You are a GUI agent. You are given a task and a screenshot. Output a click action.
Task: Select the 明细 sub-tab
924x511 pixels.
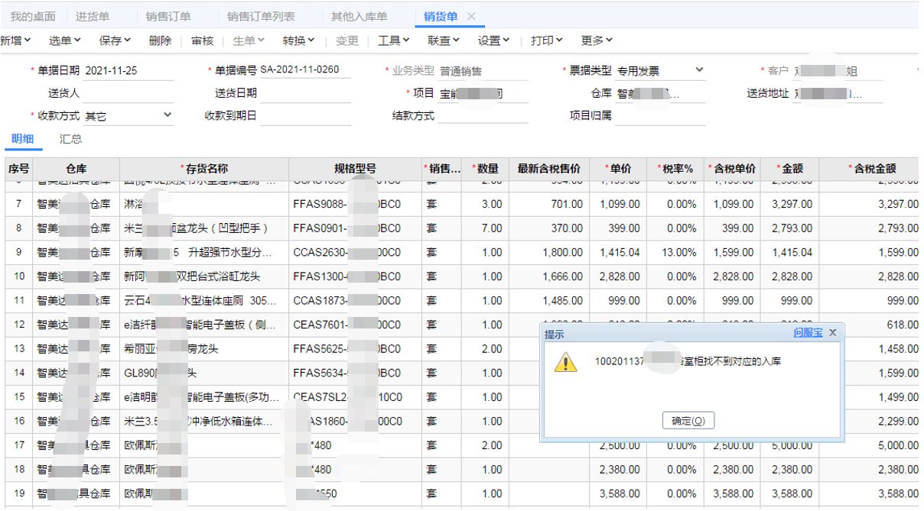(22, 139)
